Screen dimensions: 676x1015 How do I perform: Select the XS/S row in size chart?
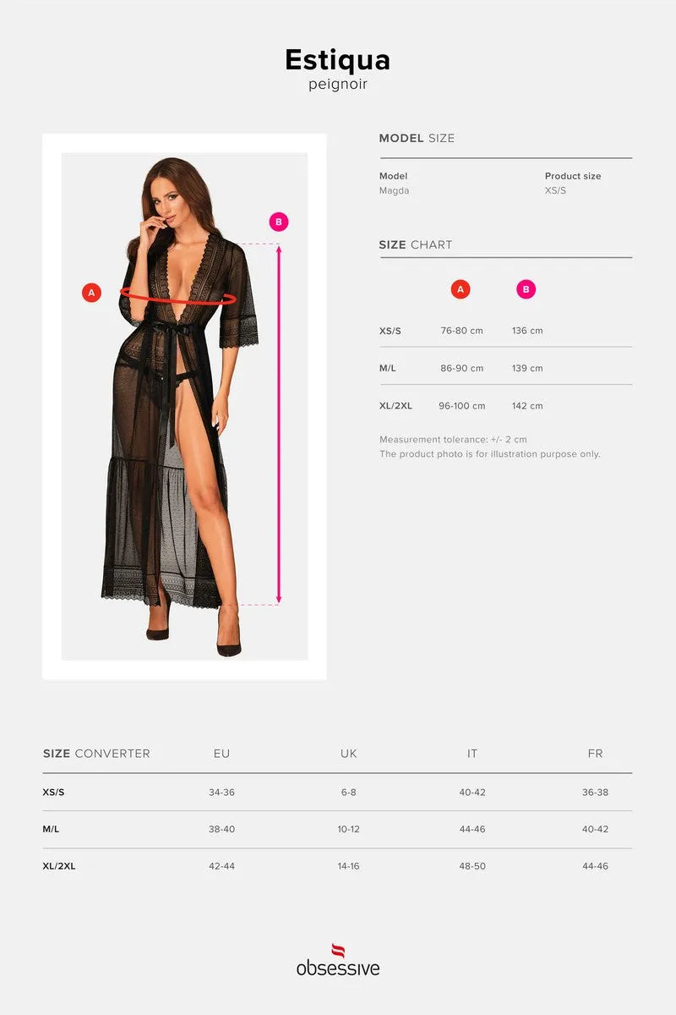click(505, 331)
